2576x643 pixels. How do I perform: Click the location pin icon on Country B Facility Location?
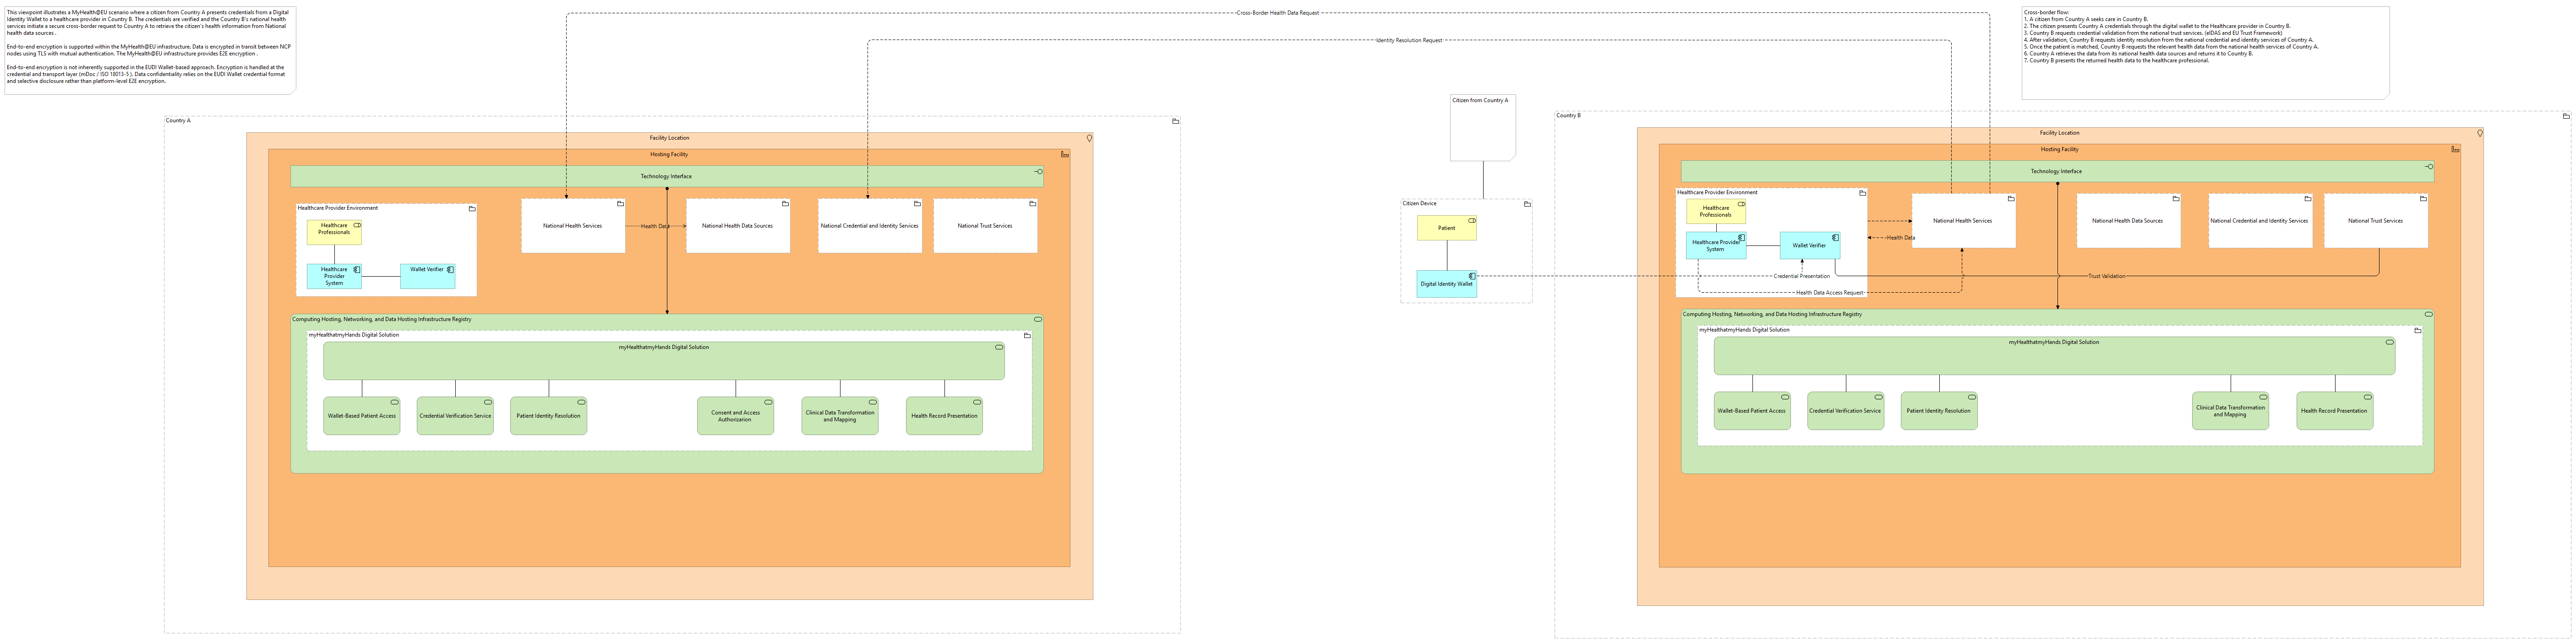[2479, 133]
